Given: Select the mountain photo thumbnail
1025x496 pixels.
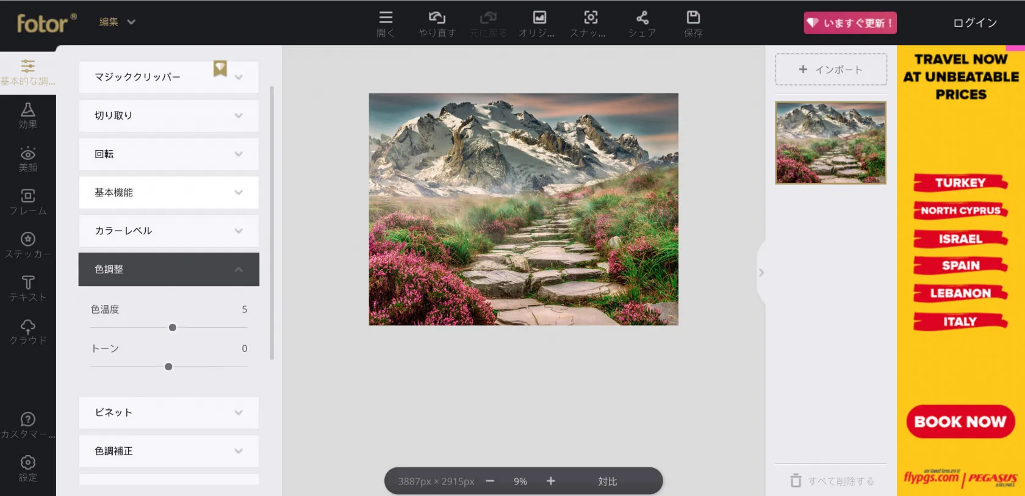Looking at the screenshot, I should click(830, 143).
